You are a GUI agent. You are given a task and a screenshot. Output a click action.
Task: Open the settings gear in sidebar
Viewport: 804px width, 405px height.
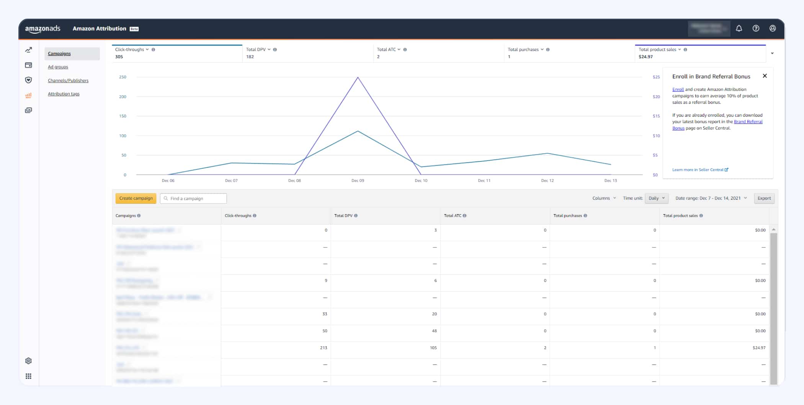point(28,361)
